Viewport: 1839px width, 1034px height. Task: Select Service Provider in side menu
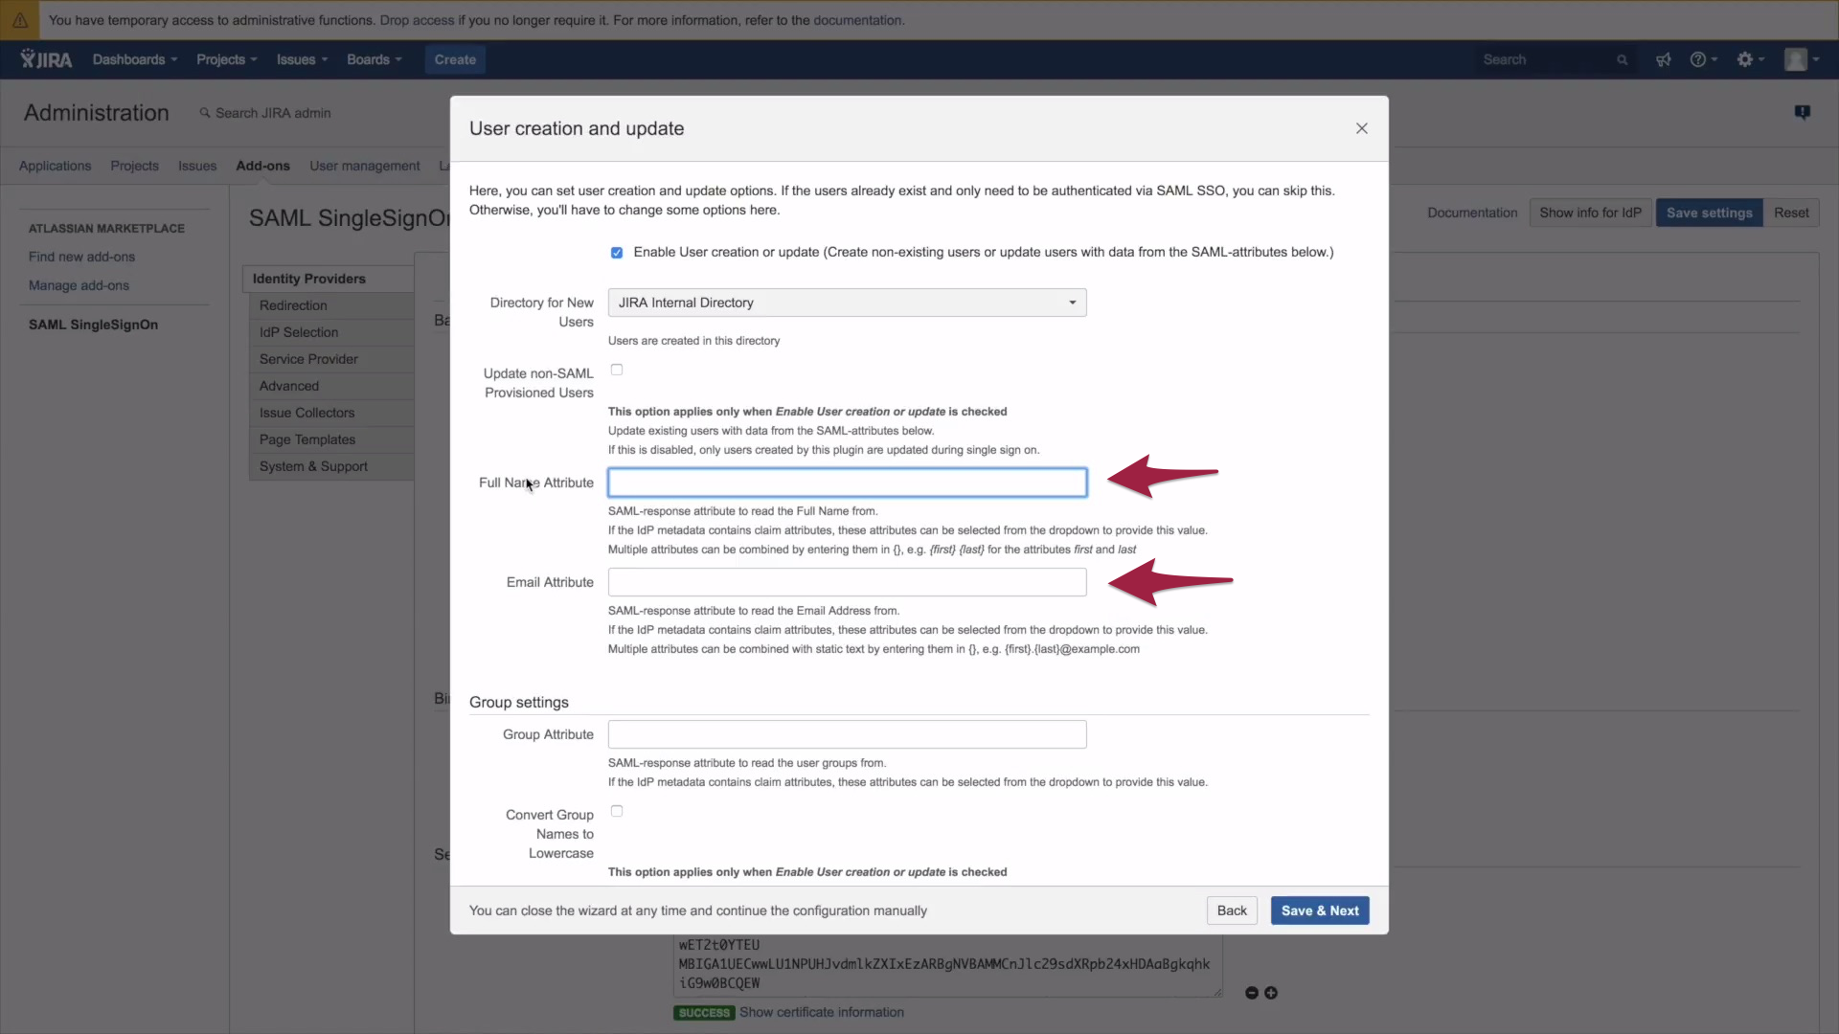click(x=331, y=359)
